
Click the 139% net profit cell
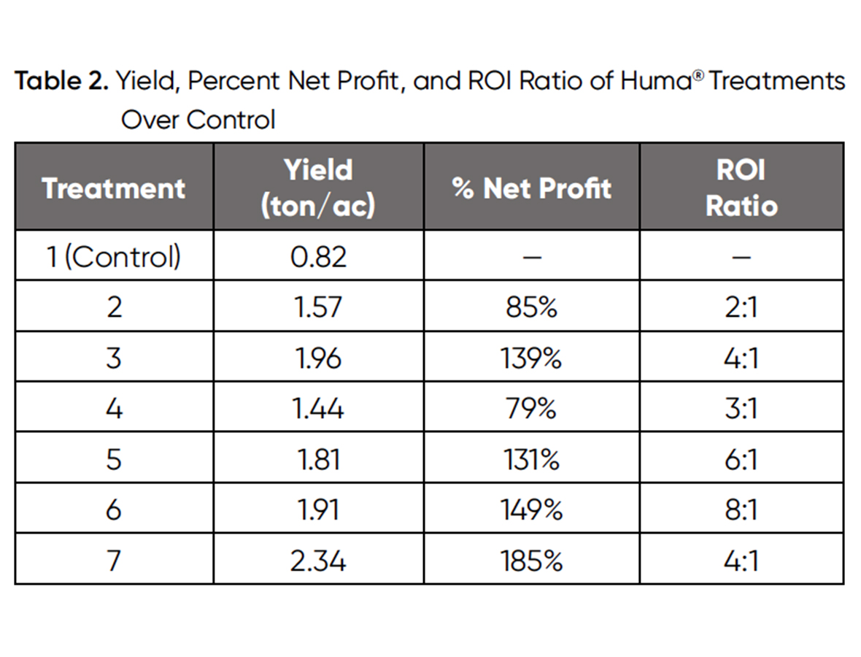531,358
